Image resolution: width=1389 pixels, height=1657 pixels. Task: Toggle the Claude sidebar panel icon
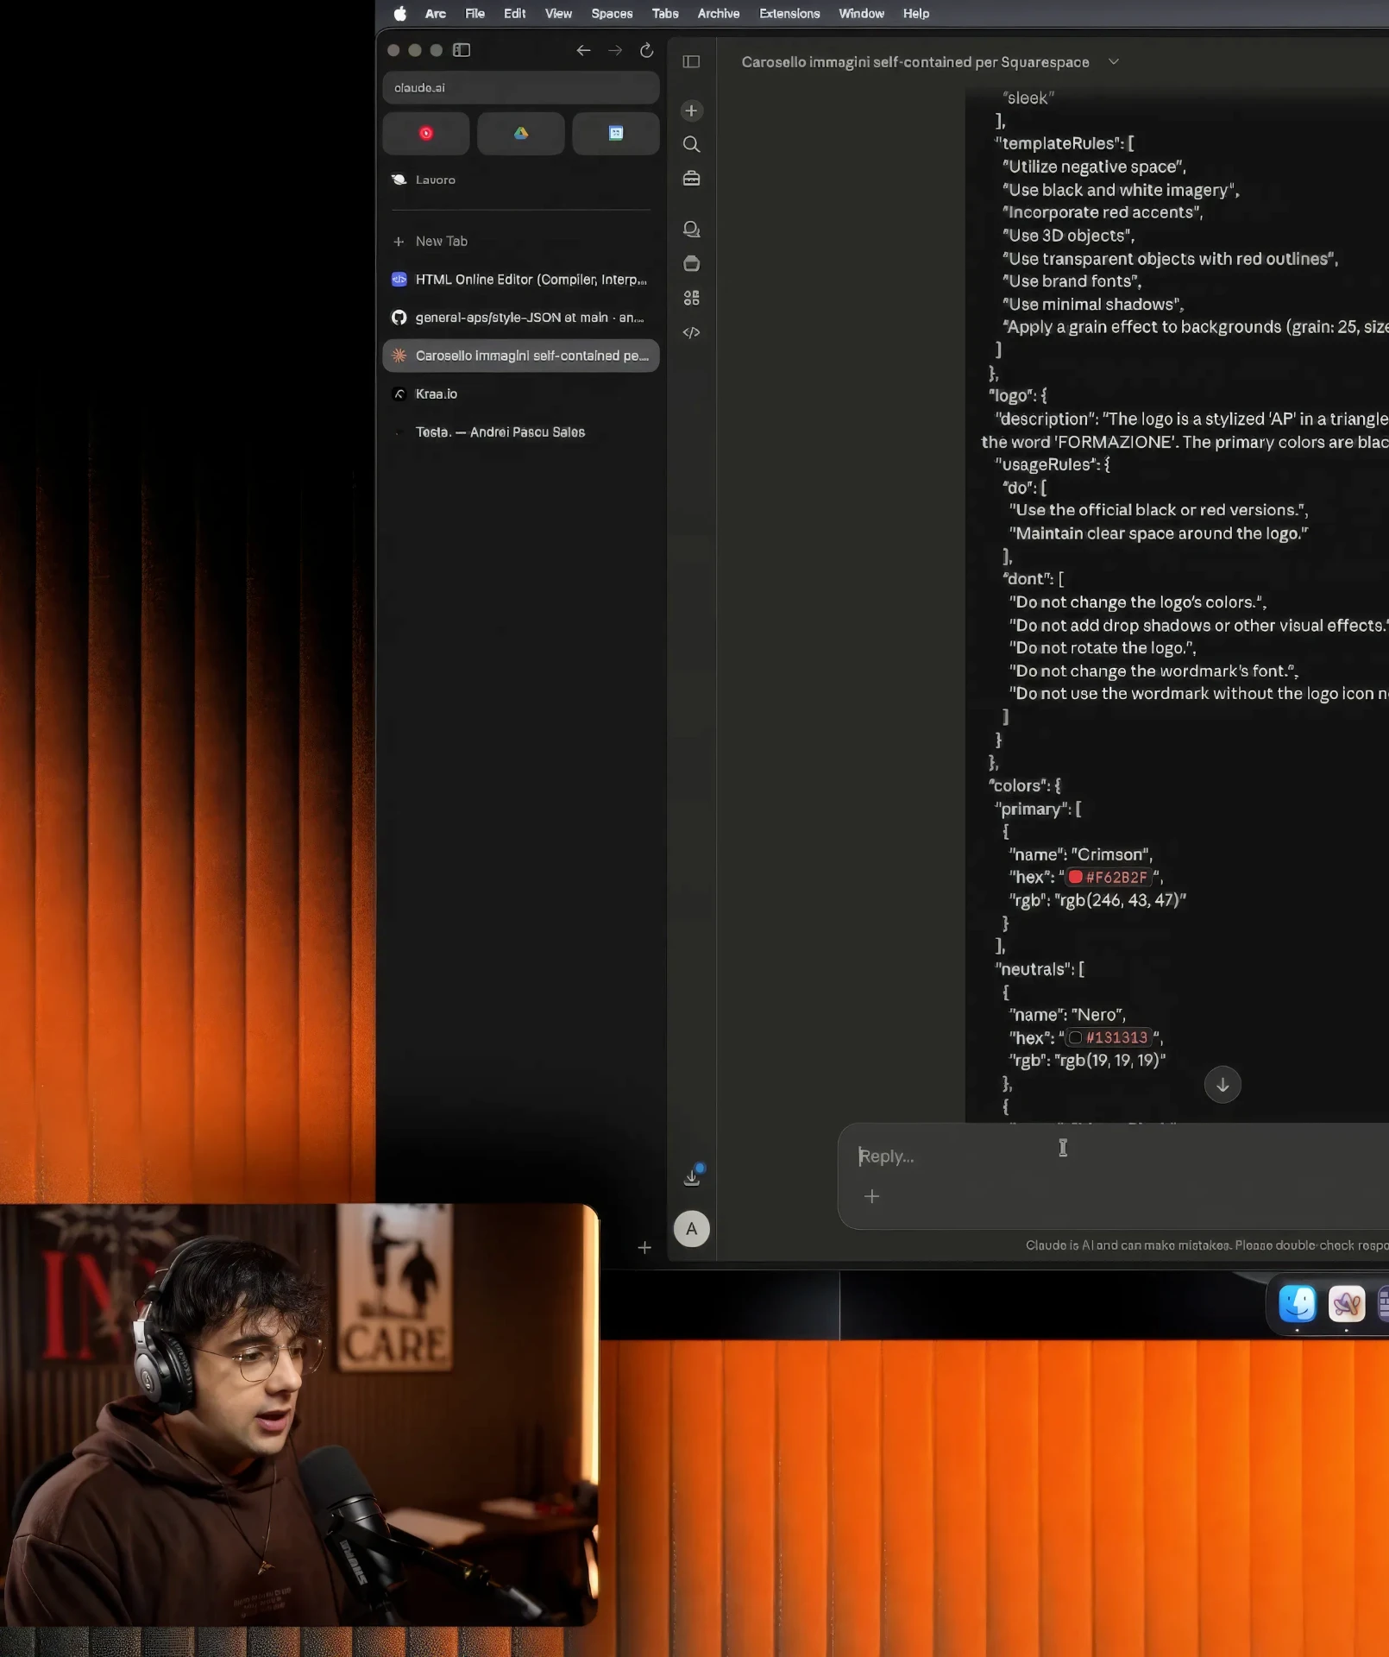691,61
